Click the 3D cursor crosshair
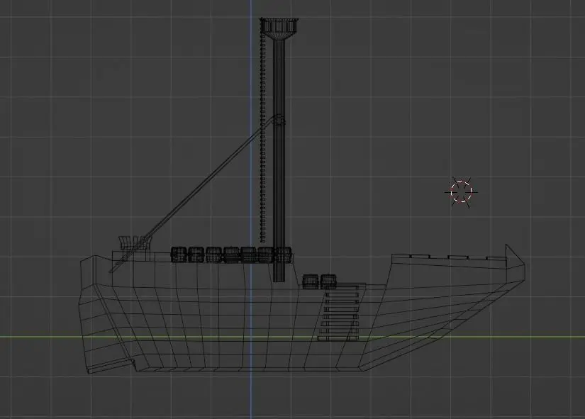 pyautogui.click(x=462, y=192)
